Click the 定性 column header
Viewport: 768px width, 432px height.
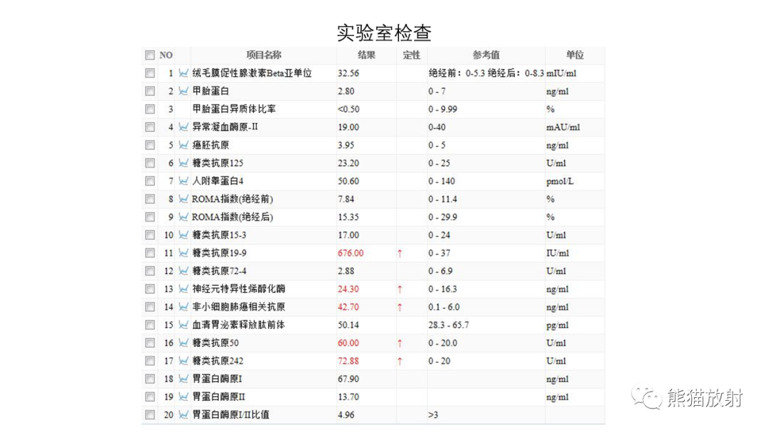(412, 55)
